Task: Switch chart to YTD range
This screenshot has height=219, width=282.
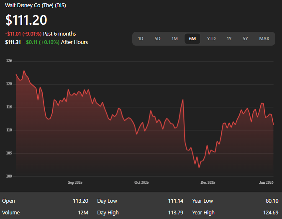Action: 211,39
